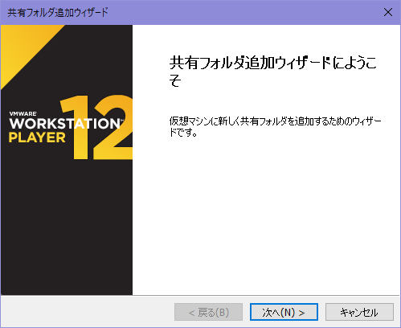Close the 共有フォルダ追加ウィザード window
401x328 pixels.
[x=388, y=12]
